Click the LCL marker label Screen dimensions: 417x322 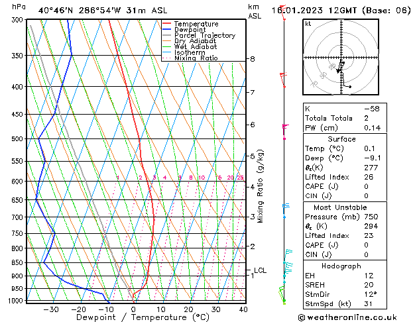tap(260, 270)
